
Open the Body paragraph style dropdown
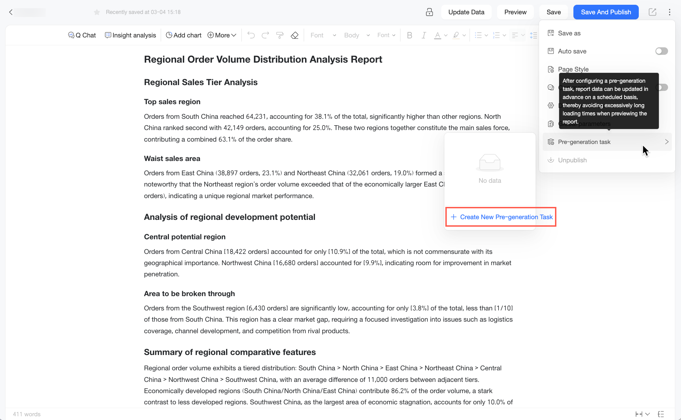click(357, 35)
